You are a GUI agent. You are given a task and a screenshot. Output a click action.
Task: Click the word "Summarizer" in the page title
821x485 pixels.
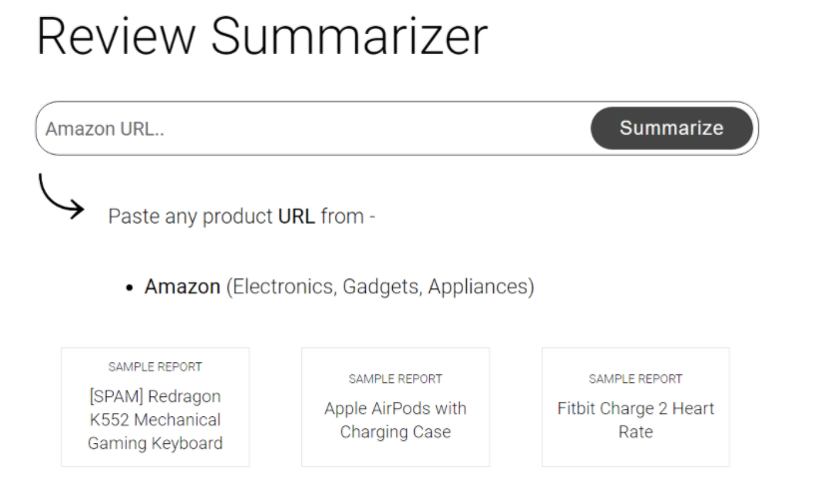[x=349, y=37]
